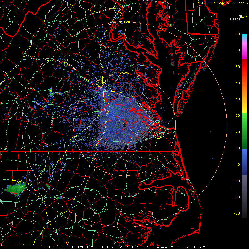This screenshot has width=249, height=249.
Task: Click the -10 value on the dBZ scale
Action: pyautogui.click(x=237, y=181)
